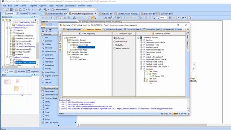Screen dimensions: 231x130
Task: Select the Model Transform radio button
Action: coord(115,48)
